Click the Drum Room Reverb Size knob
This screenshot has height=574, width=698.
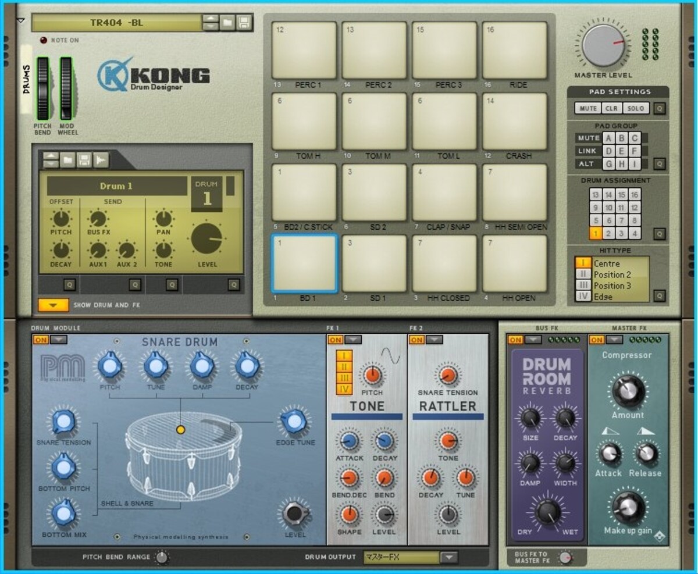(x=530, y=417)
